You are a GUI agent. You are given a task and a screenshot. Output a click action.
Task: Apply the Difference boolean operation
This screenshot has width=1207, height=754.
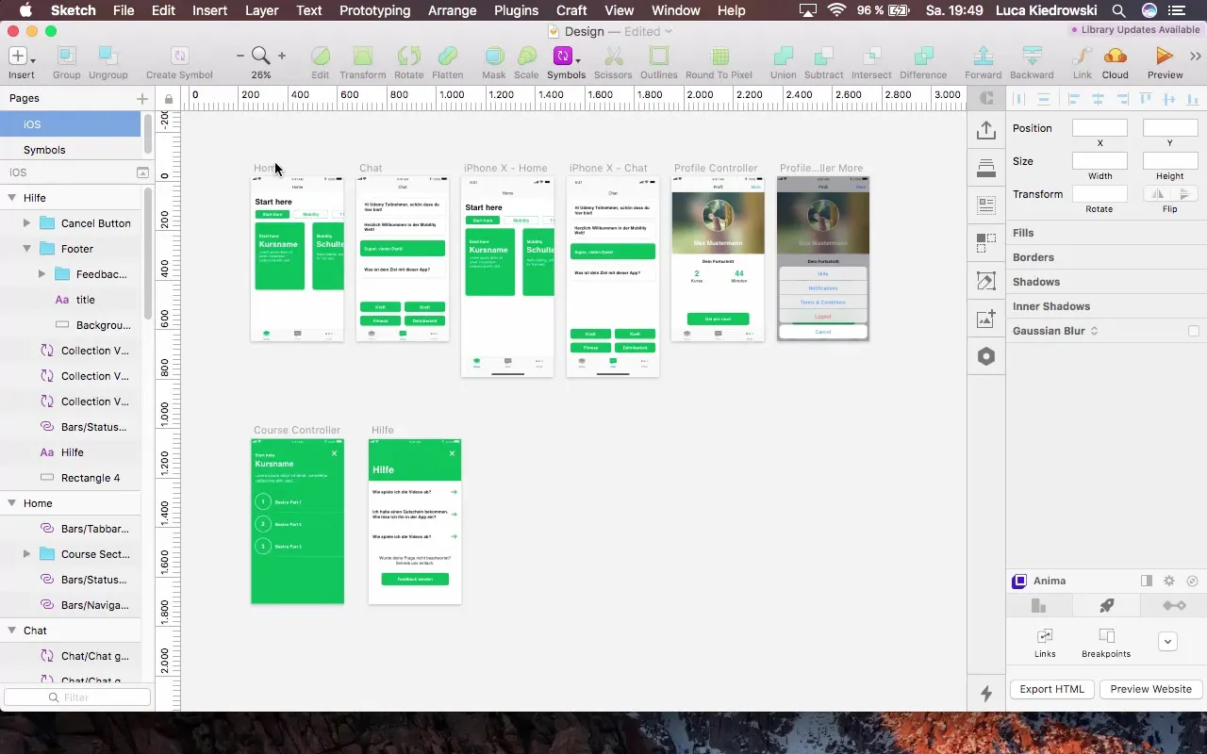(923, 57)
